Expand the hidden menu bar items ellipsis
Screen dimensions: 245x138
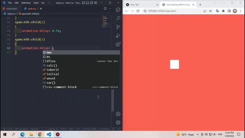(49, 3)
